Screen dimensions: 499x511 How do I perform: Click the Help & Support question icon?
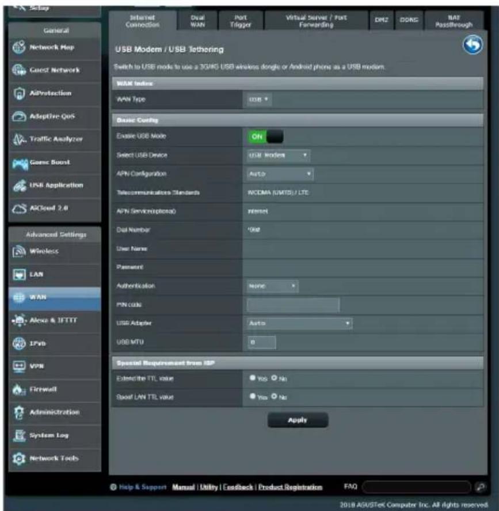point(113,487)
